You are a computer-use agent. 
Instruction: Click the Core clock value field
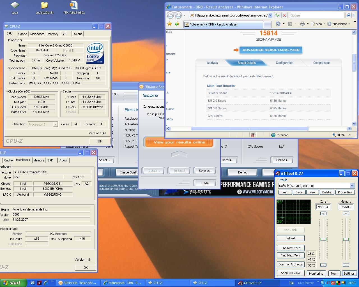tap(323, 207)
